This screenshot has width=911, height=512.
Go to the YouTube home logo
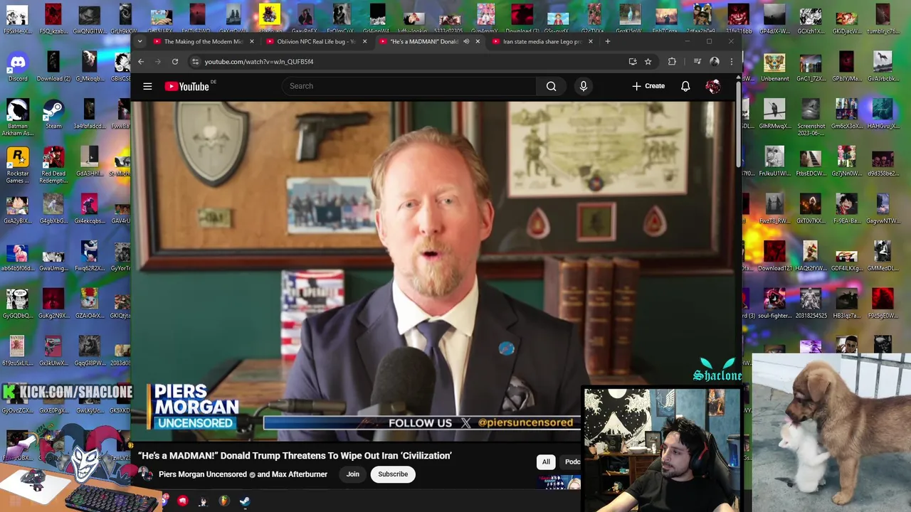tap(186, 86)
